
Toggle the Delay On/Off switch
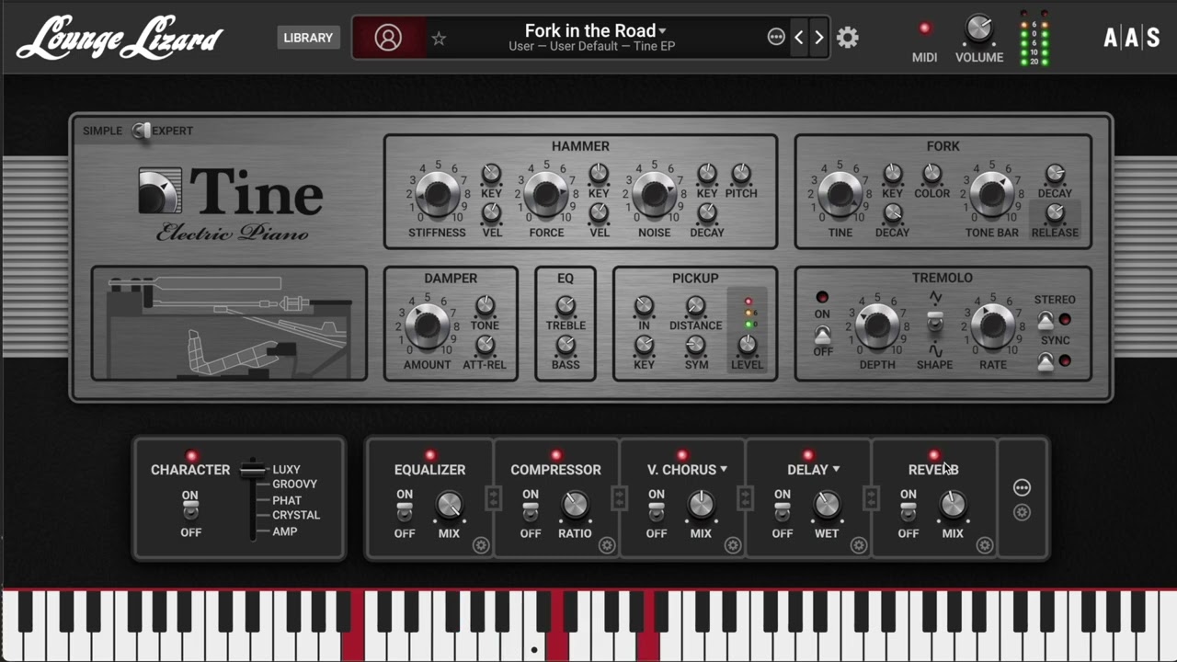pos(783,512)
